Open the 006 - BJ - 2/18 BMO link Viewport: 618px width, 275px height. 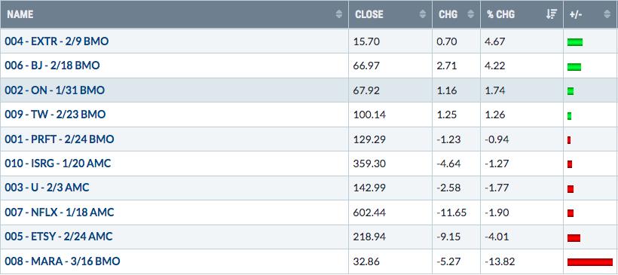[x=52, y=66]
